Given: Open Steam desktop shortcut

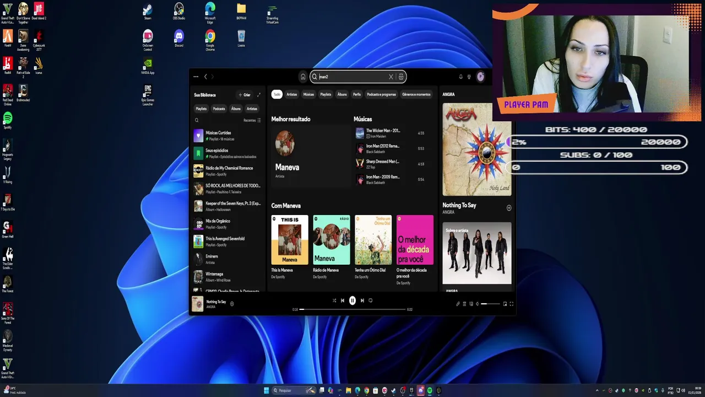Looking at the screenshot, I should coord(148,12).
